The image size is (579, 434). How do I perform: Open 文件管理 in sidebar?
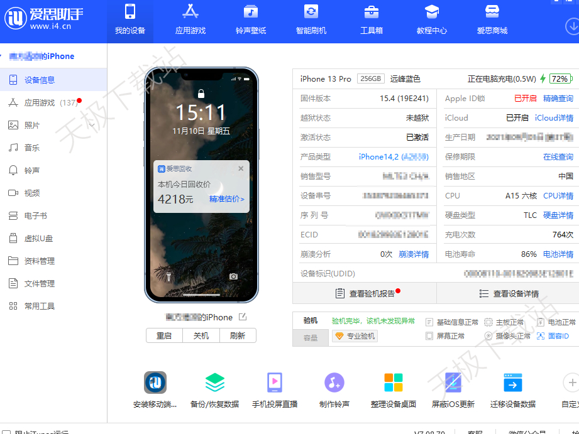[x=53, y=283]
